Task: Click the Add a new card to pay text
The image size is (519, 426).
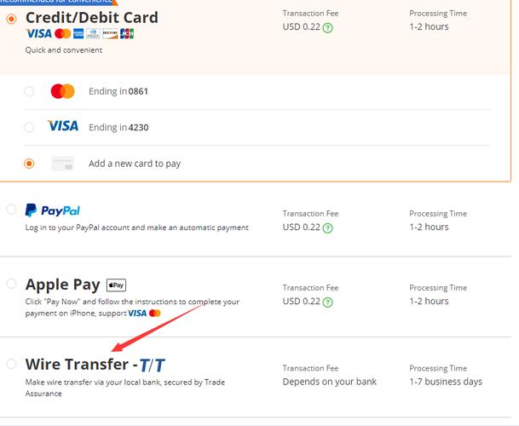Action: [x=135, y=164]
